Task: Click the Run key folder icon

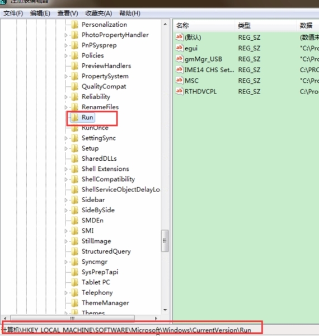Action: pos(75,118)
